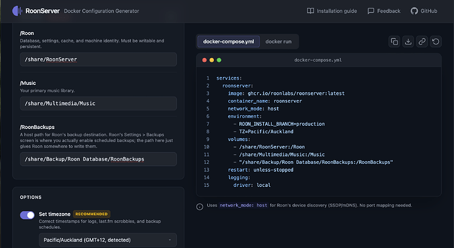Click code line 'driver: local'
Screen dimensions: 454x248
pyautogui.click(x=252, y=186)
